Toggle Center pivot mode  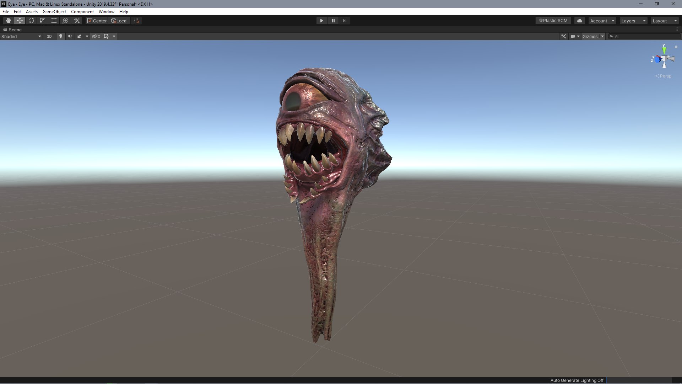pyautogui.click(x=97, y=21)
